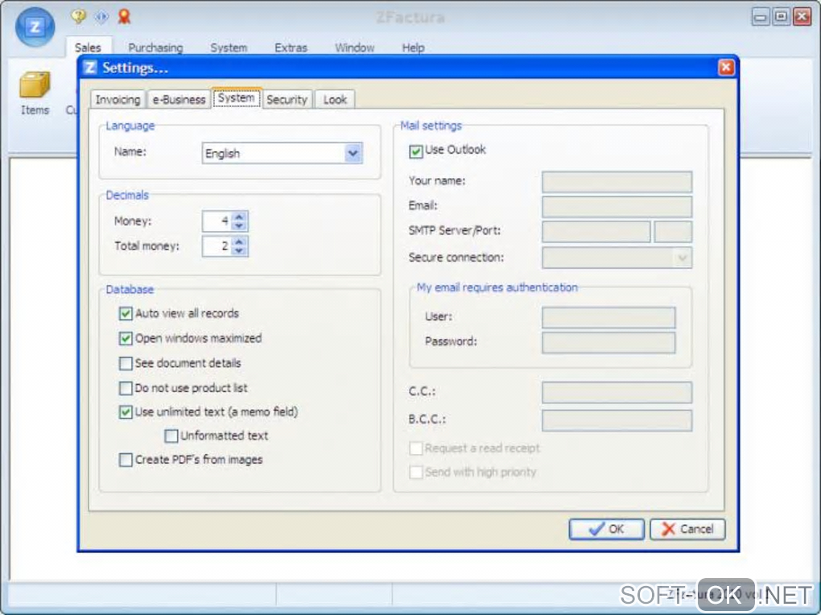Increase the Money decimals value
Viewport: 821px width, 615px height.
(239, 217)
